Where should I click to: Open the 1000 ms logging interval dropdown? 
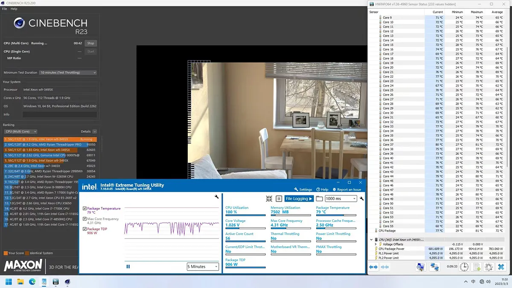(x=341, y=198)
